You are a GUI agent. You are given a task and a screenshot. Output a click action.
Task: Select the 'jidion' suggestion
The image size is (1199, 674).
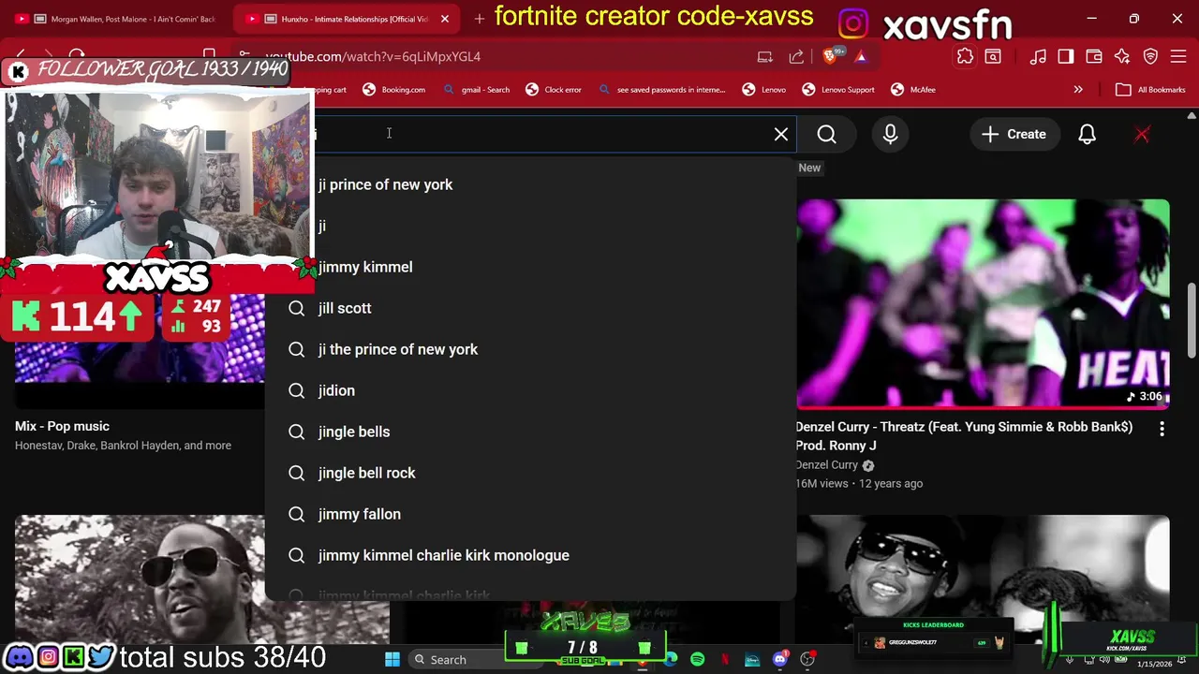coord(530,390)
